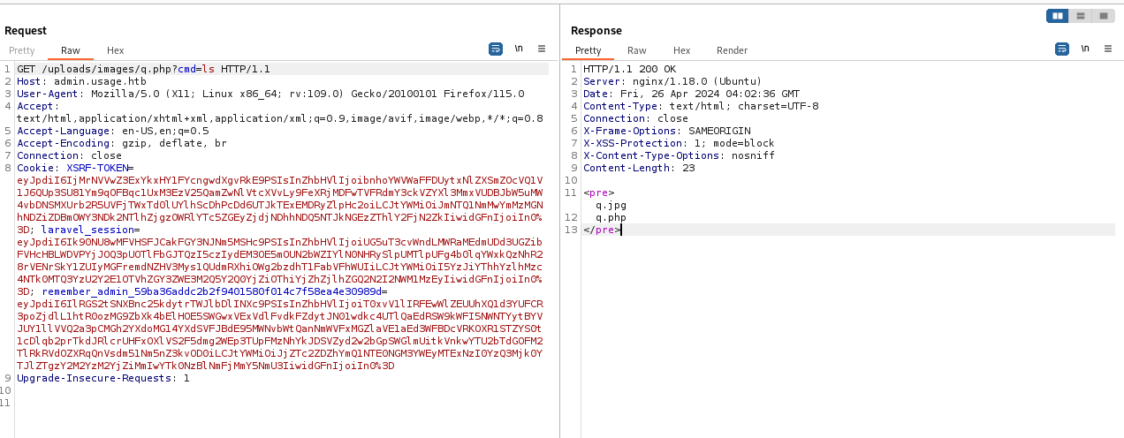Open the Response pane hamburger options menu
Screen dimensions: 1124x438
[1107, 49]
